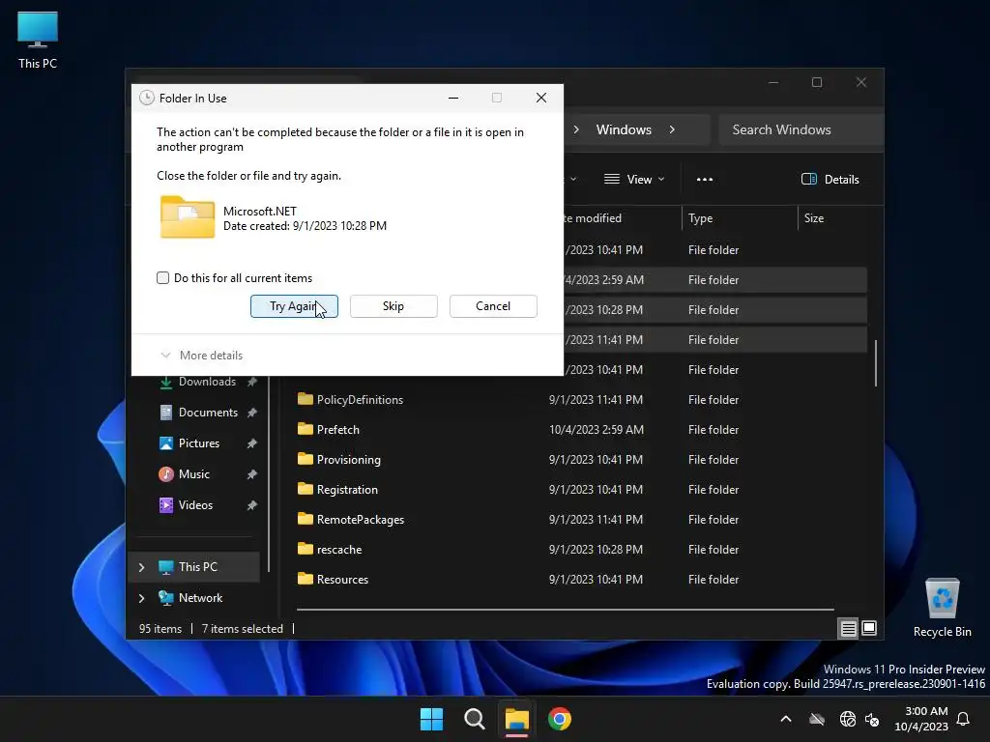
Task: Select the RemotePackages folder
Action: coord(361,520)
